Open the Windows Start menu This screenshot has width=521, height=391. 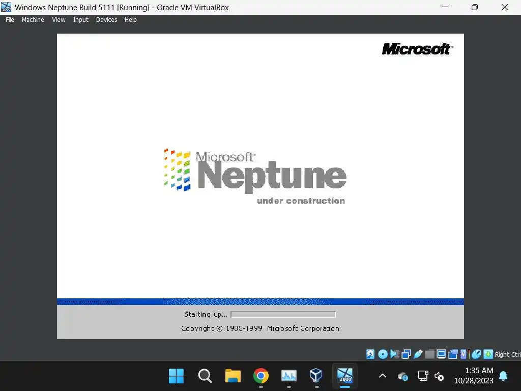176,376
